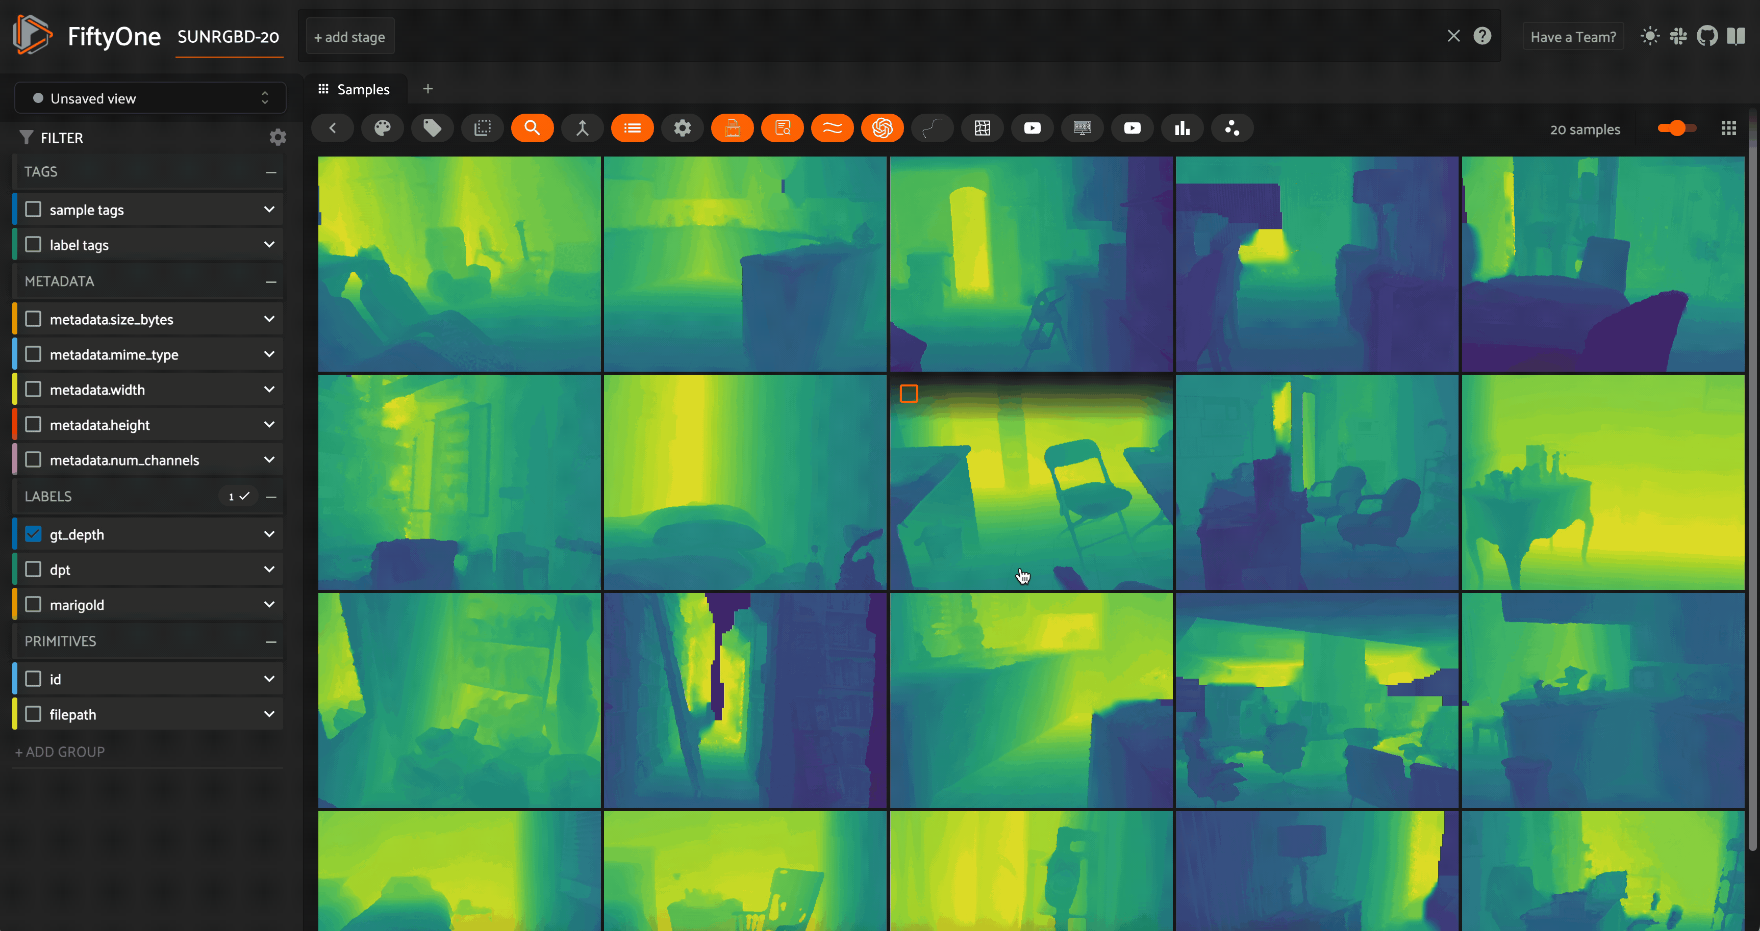Enable the marigold label checkbox
Screen dimensions: 1760x931
pos(33,605)
